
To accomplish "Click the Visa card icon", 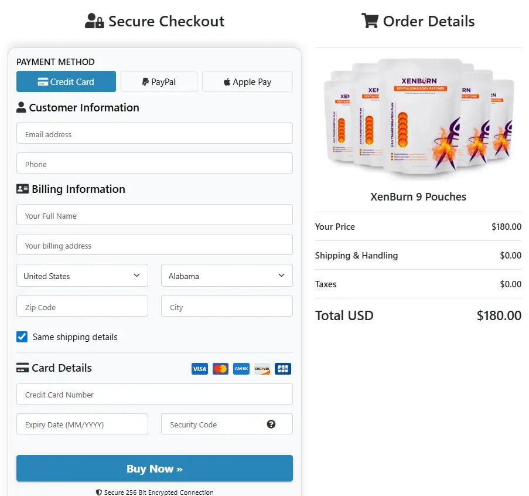I will pos(199,369).
